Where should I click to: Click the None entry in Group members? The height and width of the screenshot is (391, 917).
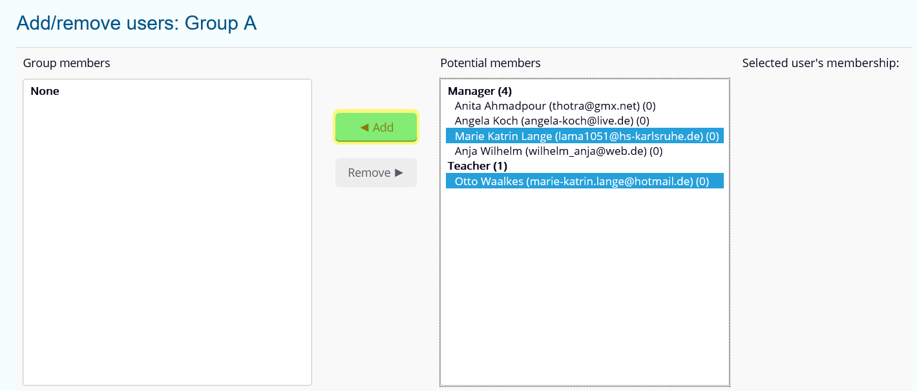tap(45, 91)
